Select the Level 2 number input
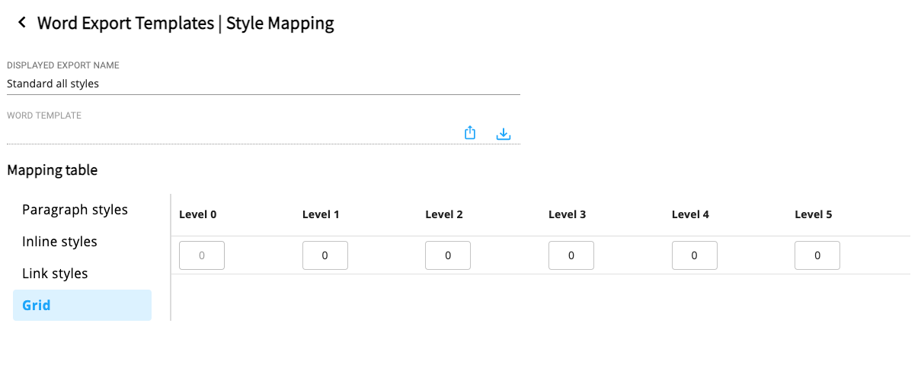This screenshot has width=921, height=374. (448, 255)
